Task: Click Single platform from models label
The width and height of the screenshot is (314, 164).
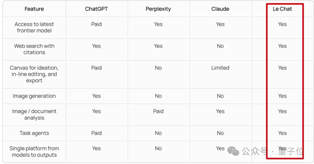Action: (34, 152)
